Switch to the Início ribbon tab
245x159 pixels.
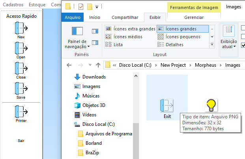[x=95, y=17]
